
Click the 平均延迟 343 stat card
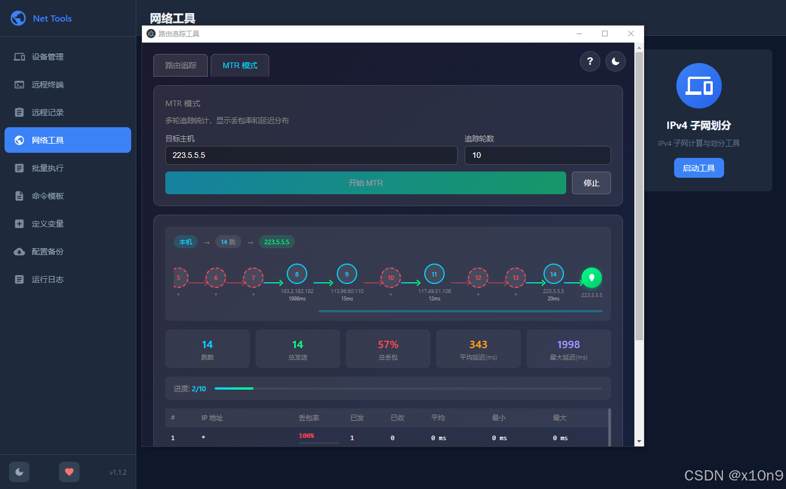(478, 349)
